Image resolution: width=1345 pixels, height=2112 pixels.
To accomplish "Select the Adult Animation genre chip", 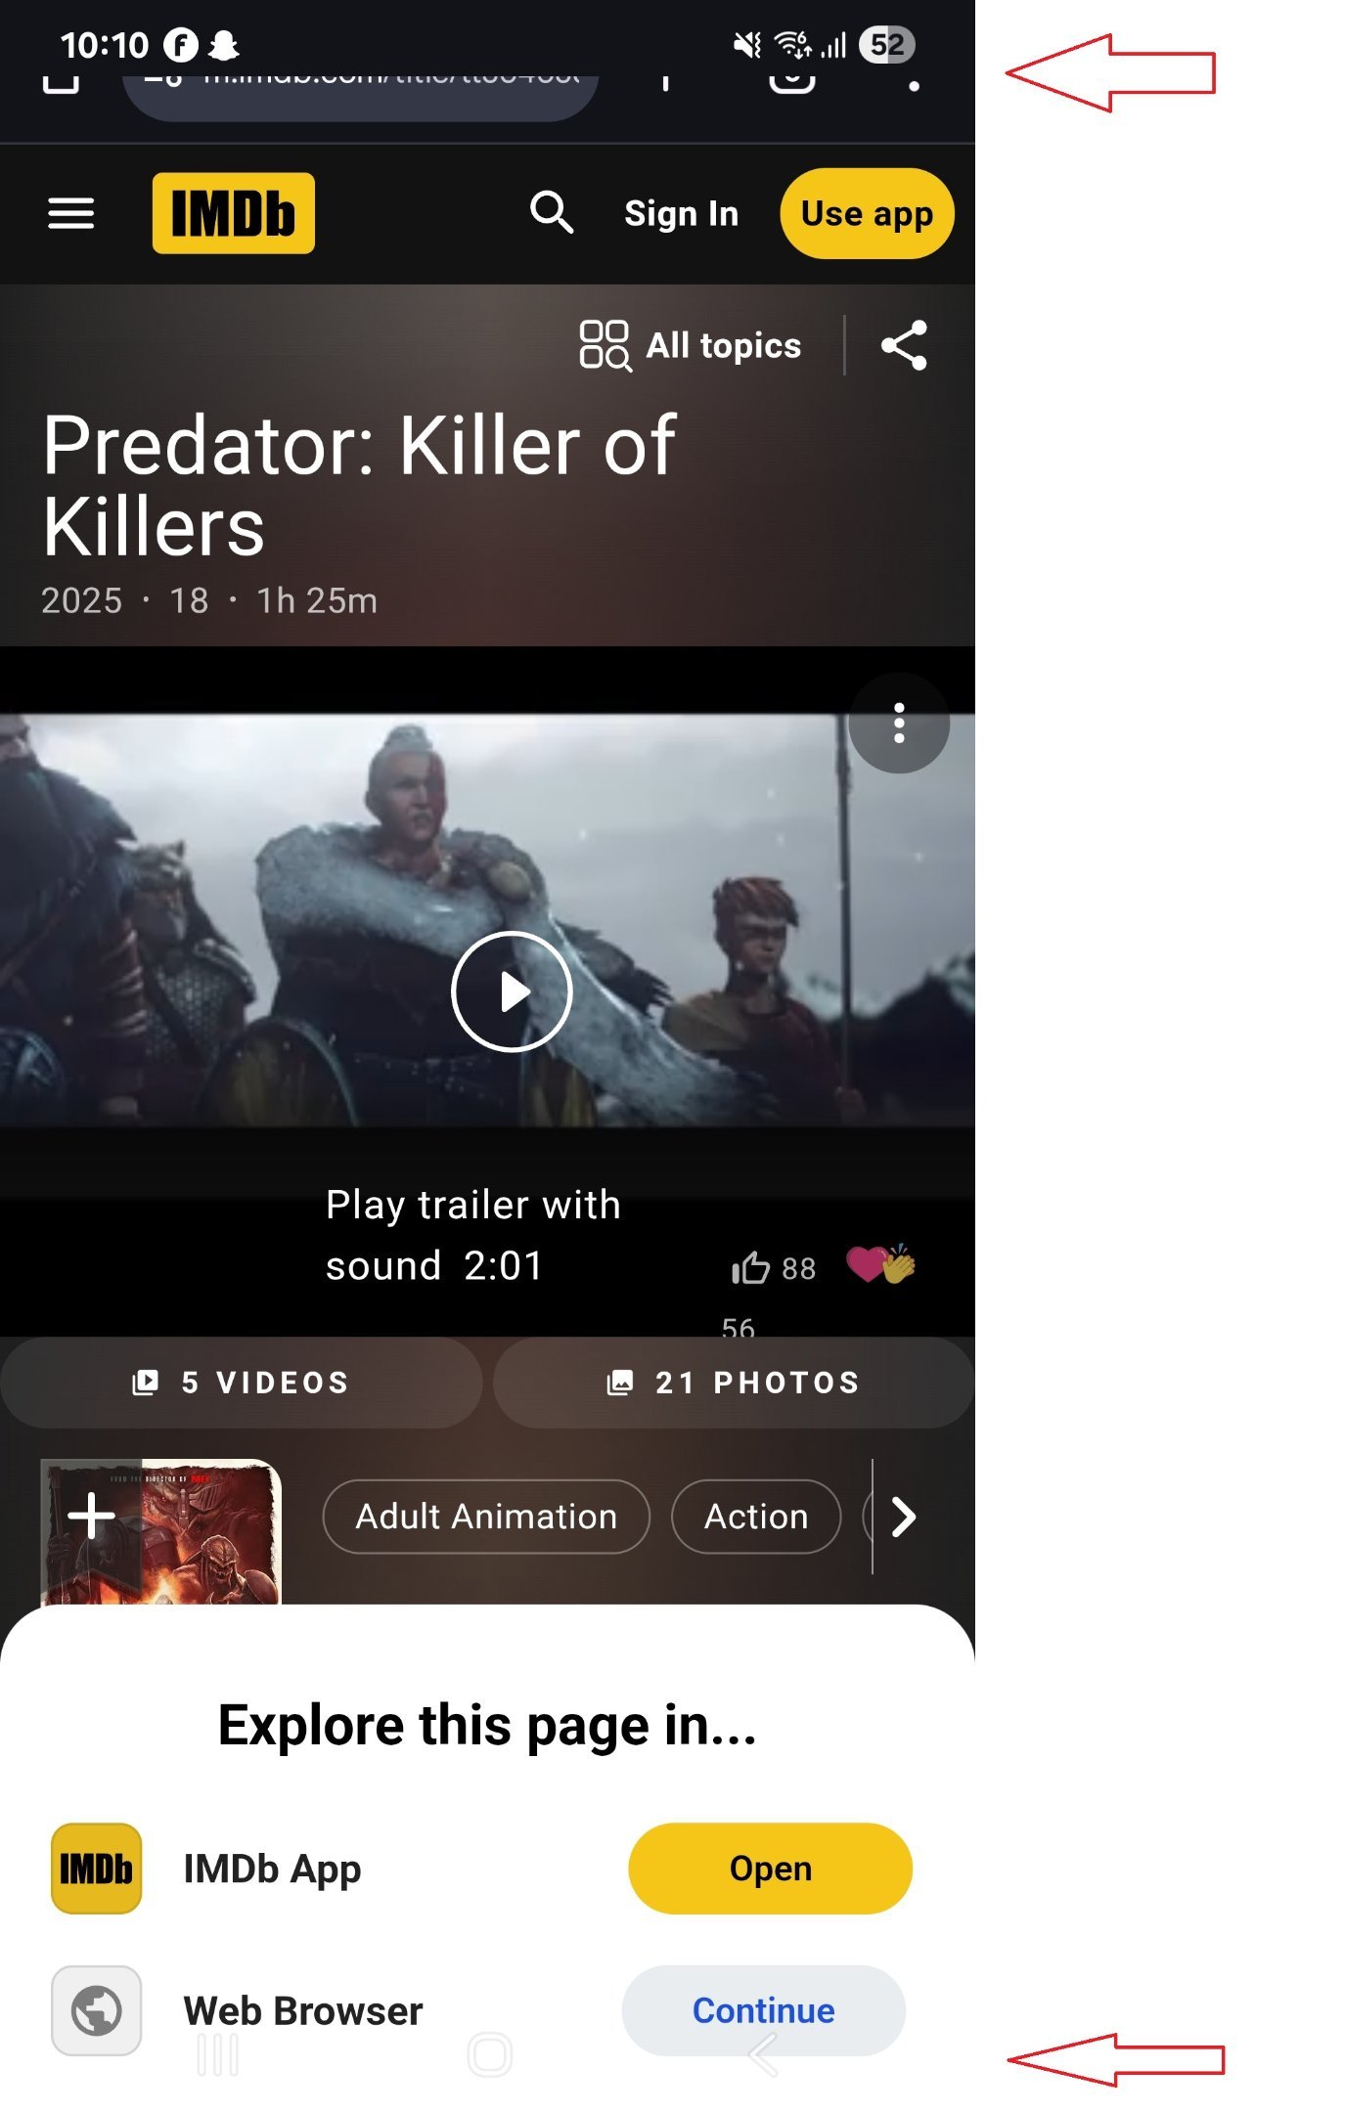I will pyautogui.click(x=486, y=1517).
